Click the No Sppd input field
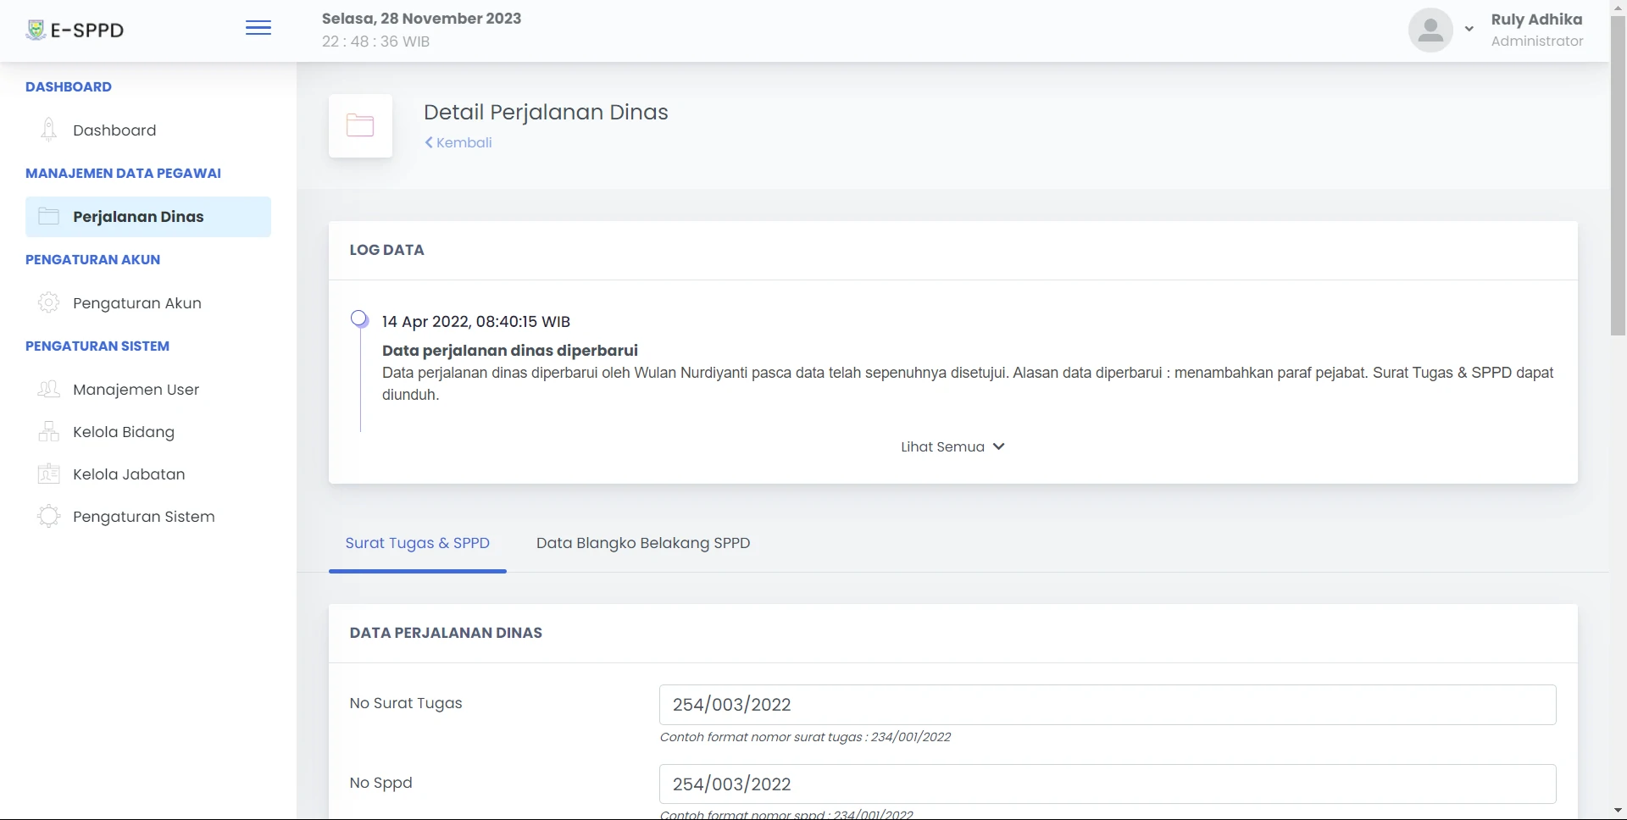 pos(1107,784)
